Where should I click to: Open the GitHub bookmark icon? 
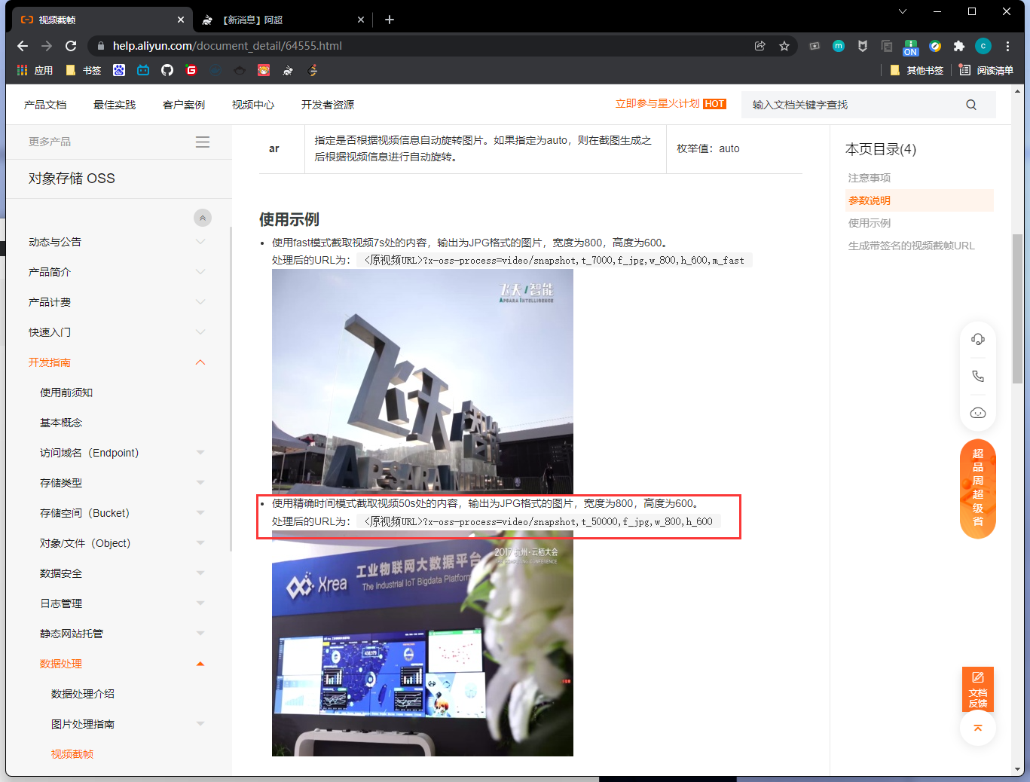[167, 70]
